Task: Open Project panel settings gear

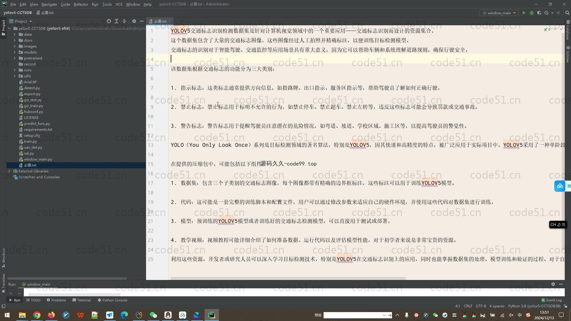Action: [134, 21]
